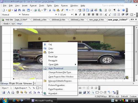The width and height of the screenshot is (138, 103).
Task: Expand the AutoShapes dropdown
Action: click(21, 88)
